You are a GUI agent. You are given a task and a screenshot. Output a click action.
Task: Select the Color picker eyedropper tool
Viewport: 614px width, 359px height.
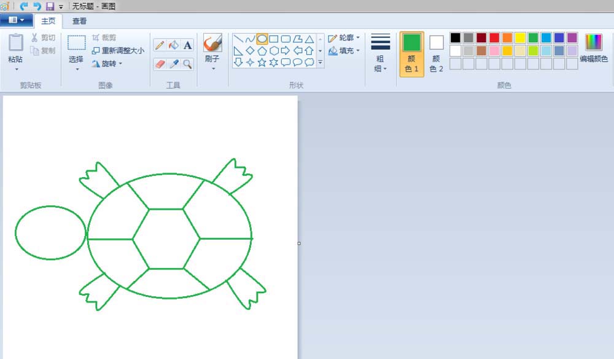tap(174, 64)
